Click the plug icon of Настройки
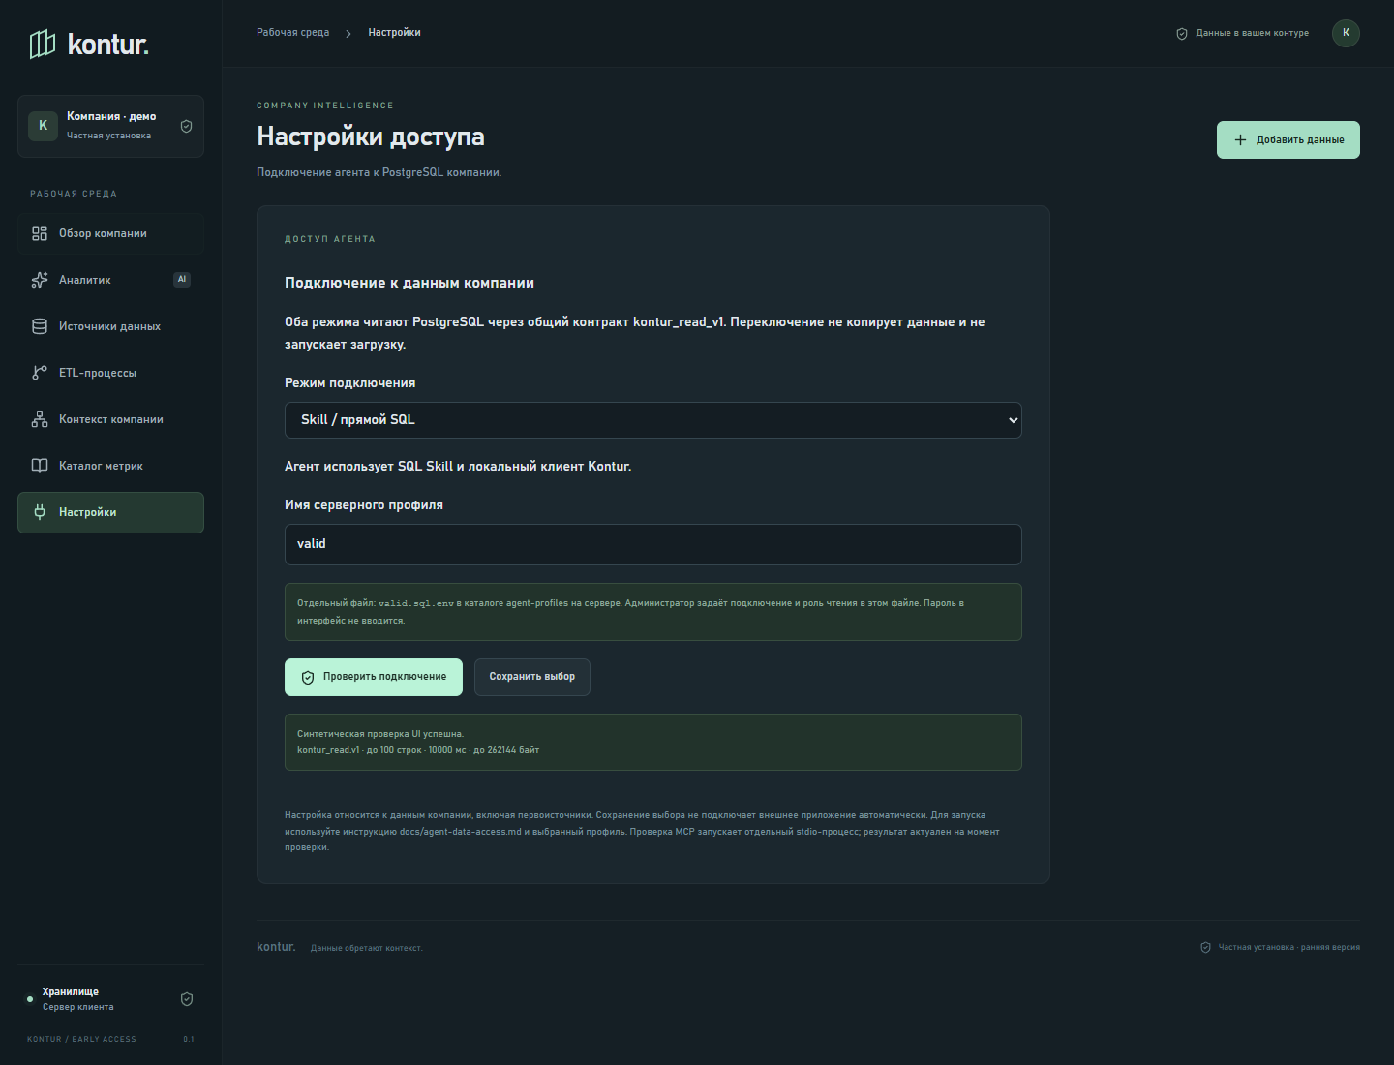The width and height of the screenshot is (1394, 1065). click(40, 512)
